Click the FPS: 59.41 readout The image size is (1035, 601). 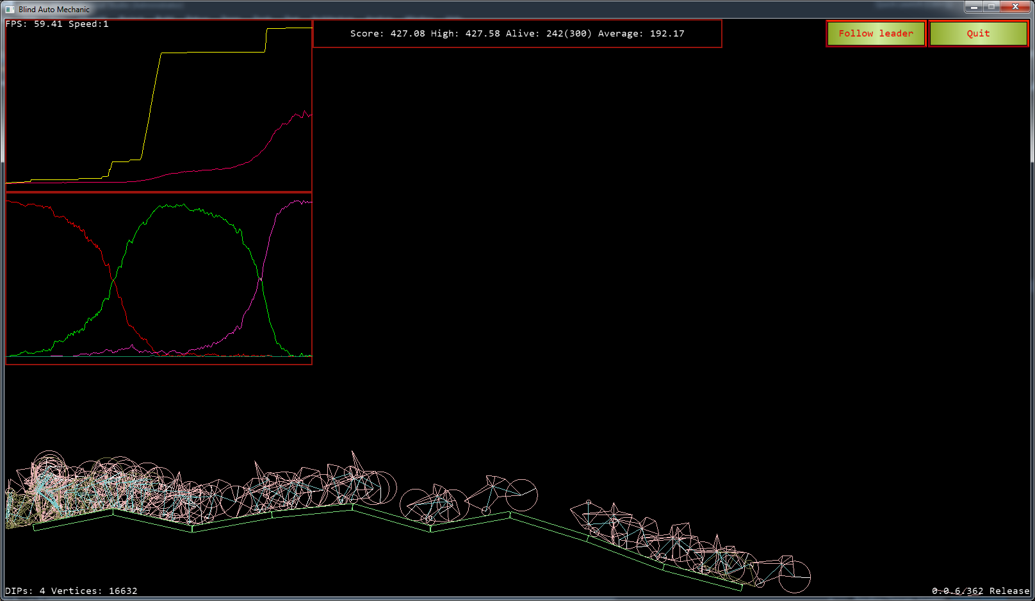tap(34, 24)
